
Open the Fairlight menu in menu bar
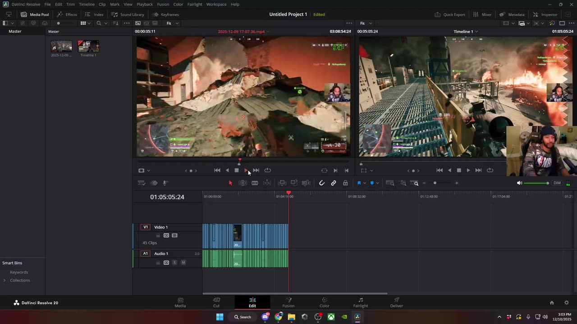(x=195, y=4)
